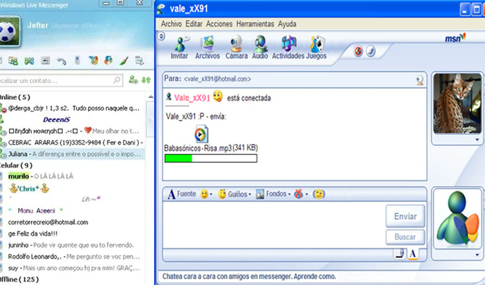Click the paintbrush color scheme icon in chat
This screenshot has height=285, width=485.
click(371, 51)
